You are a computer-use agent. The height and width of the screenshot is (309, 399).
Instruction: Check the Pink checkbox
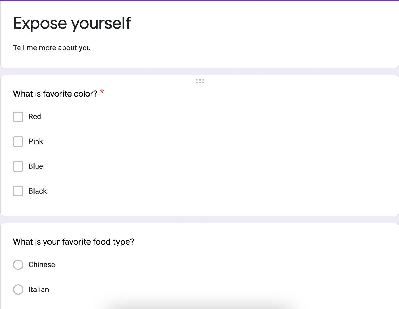(18, 142)
